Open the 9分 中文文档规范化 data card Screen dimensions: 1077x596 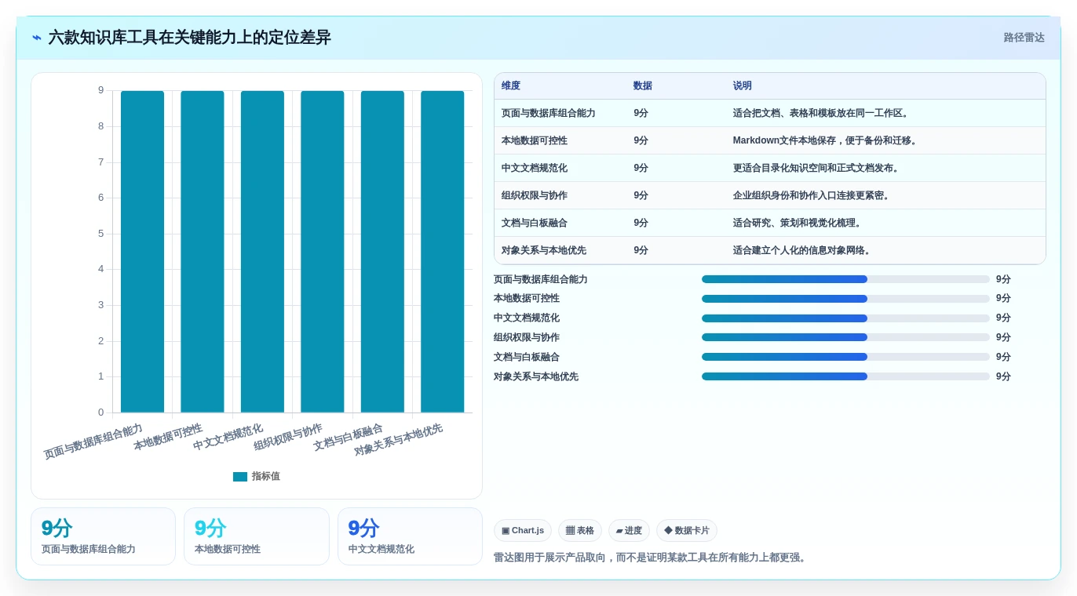click(410, 536)
